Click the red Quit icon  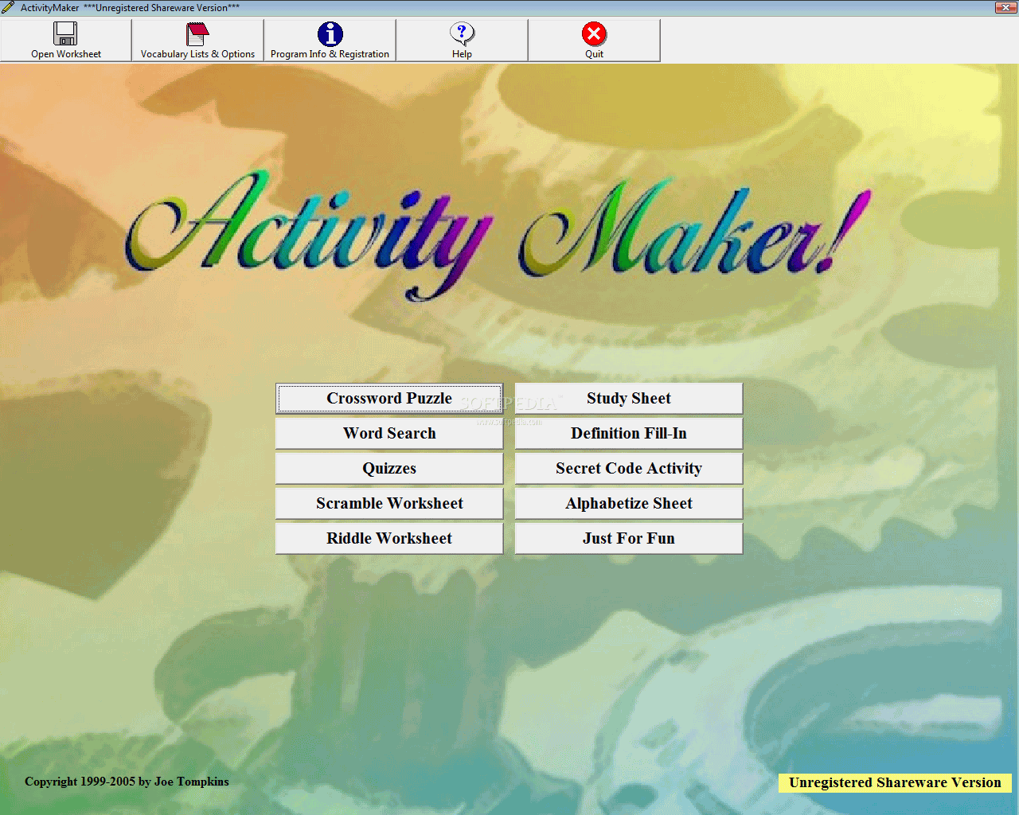594,34
